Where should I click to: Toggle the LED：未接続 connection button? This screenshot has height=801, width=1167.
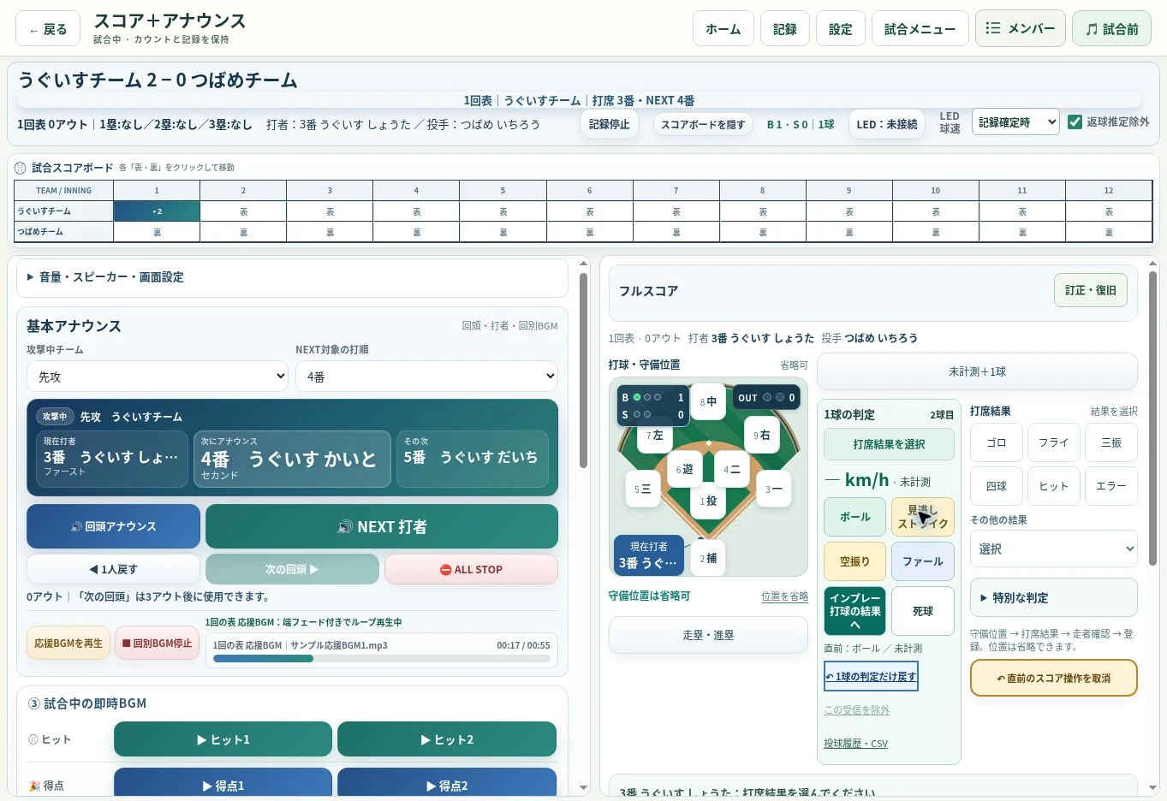(887, 124)
